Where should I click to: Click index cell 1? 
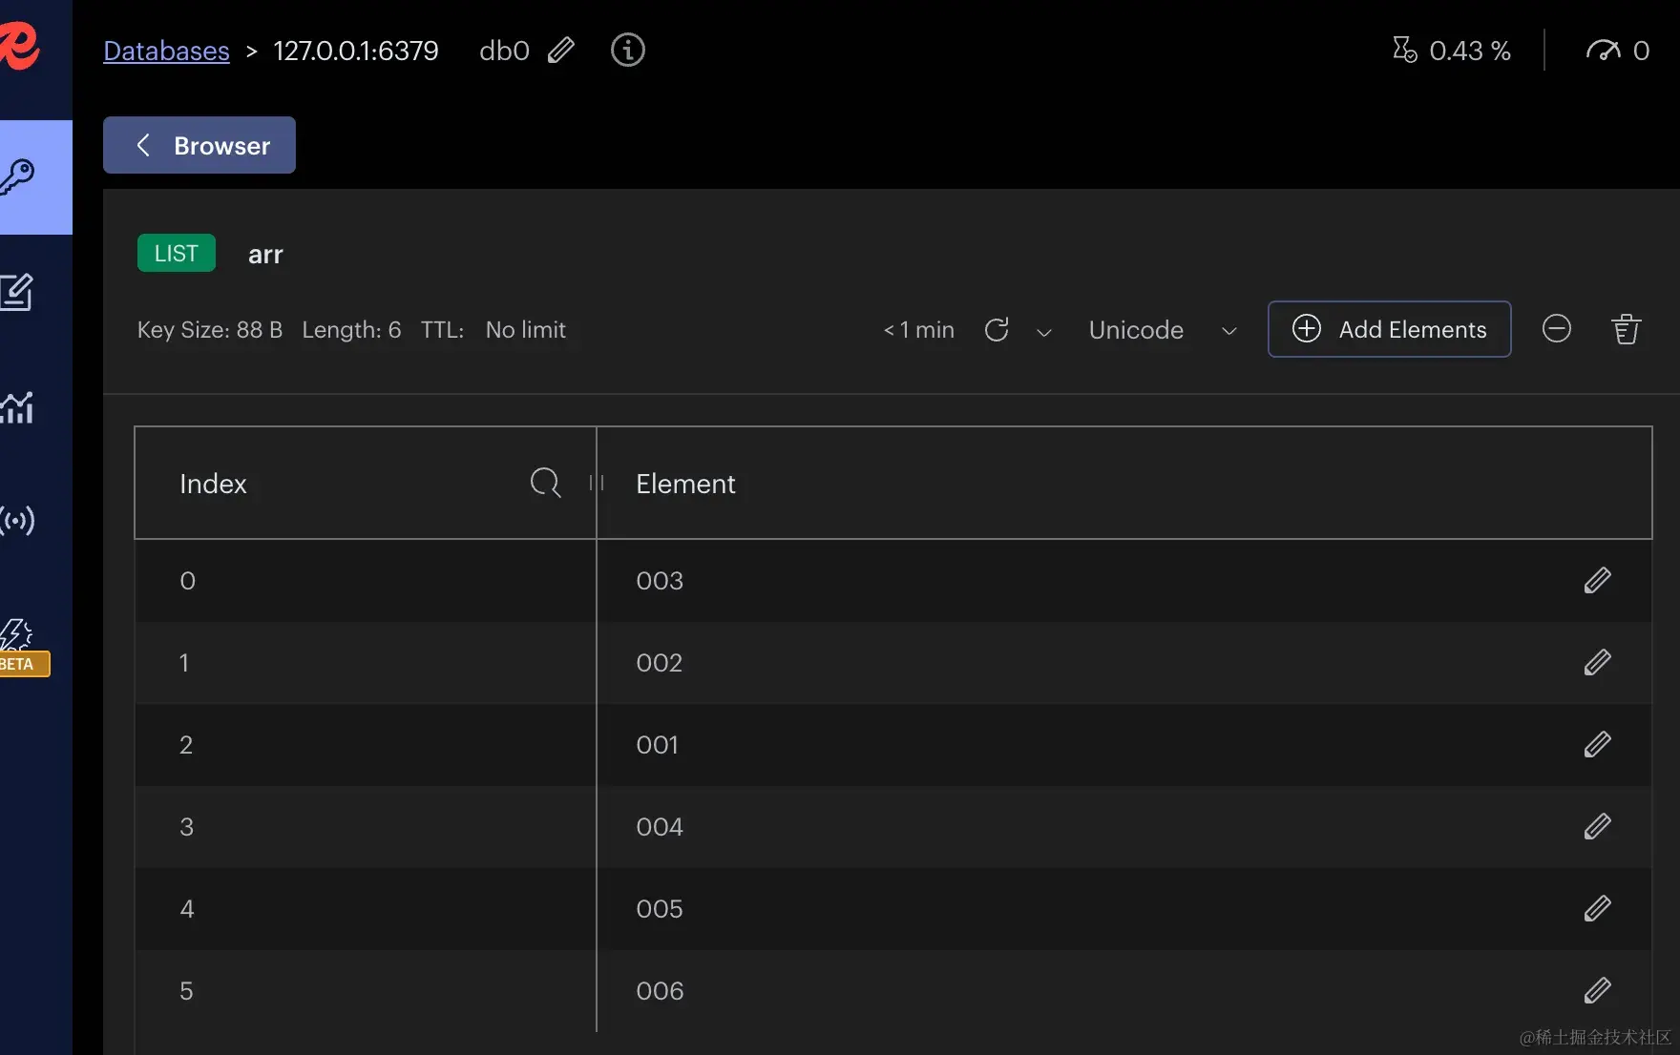(366, 662)
